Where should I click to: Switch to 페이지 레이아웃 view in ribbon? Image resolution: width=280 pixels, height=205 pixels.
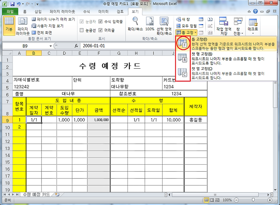click(23, 26)
